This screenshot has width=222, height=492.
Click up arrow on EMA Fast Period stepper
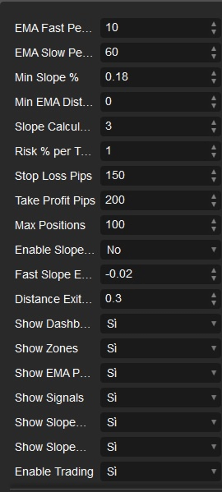click(213, 24)
